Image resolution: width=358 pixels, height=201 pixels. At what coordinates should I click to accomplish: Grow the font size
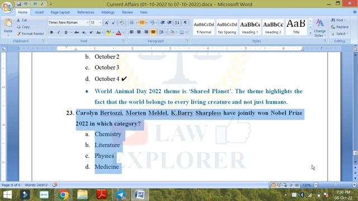[107, 22]
